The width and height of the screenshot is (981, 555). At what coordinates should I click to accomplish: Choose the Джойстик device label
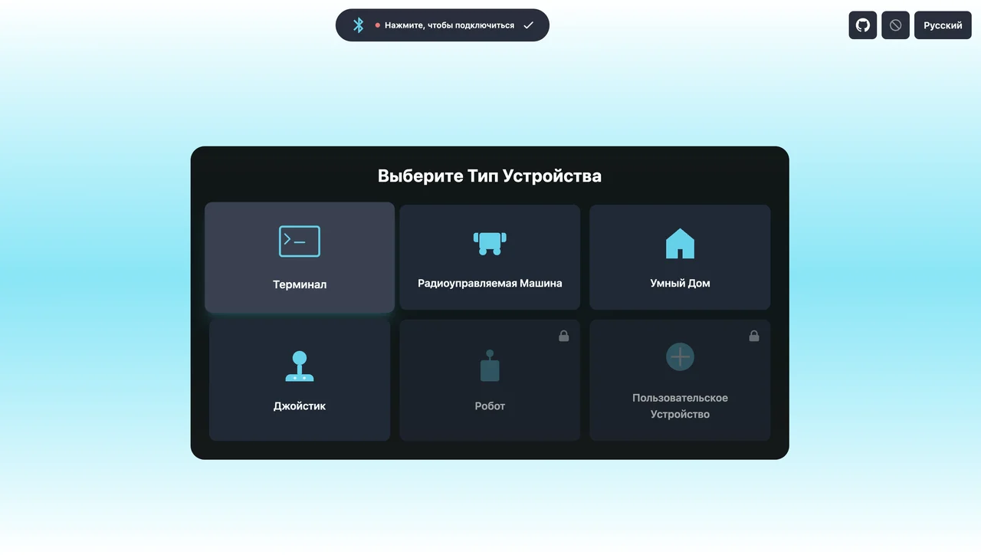pos(300,406)
